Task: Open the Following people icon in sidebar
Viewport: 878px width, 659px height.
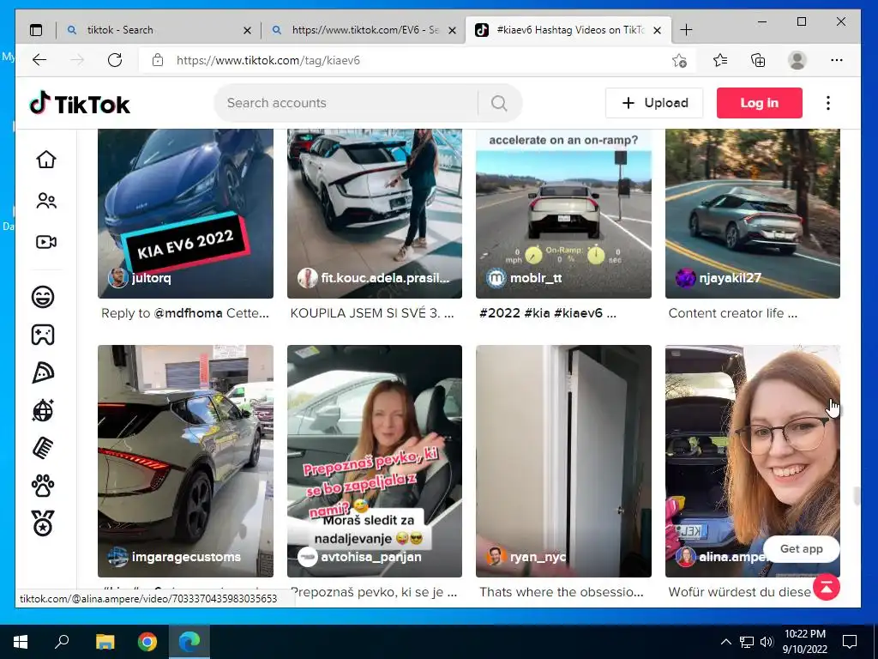Action: click(x=46, y=201)
